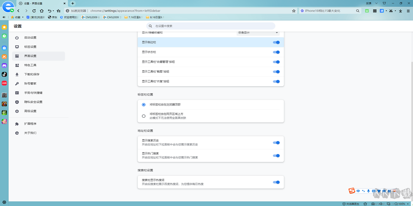Screen dimensions: 413x206
Task: Select 将标签栏放在网页区域上方 radio button
Action: [144, 116]
